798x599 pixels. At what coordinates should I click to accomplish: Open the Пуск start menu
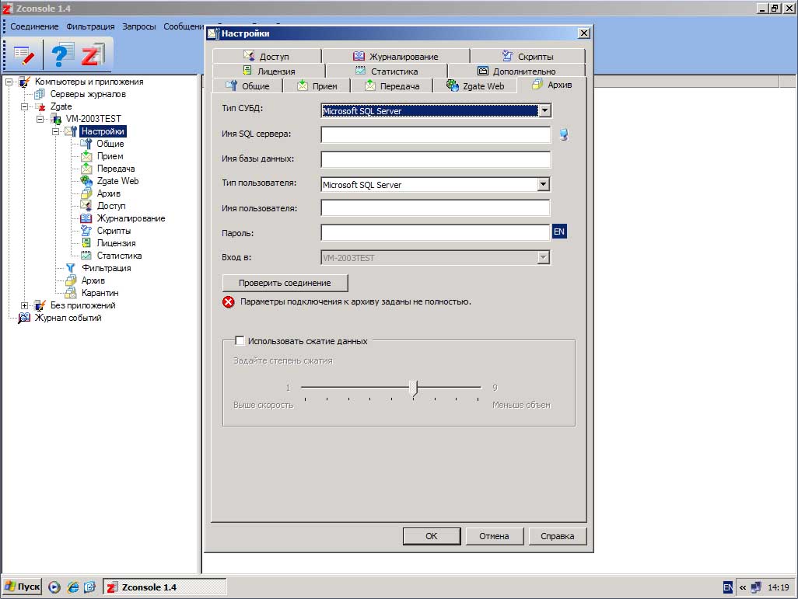click(x=23, y=587)
